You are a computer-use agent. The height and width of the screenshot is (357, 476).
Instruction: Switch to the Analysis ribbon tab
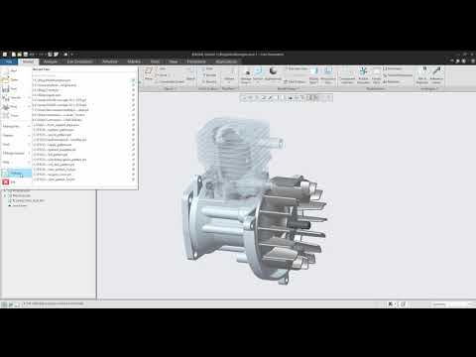(x=51, y=61)
